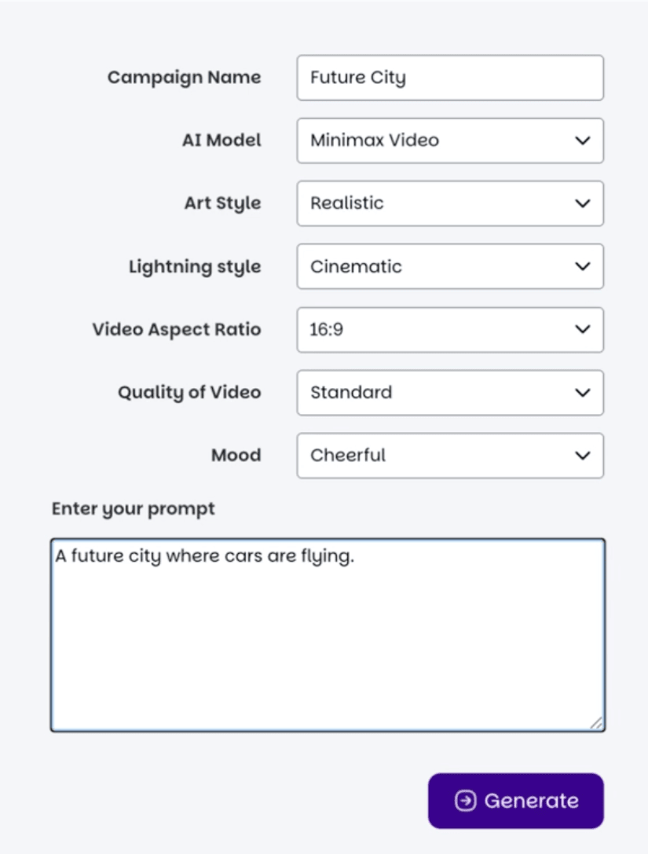The height and width of the screenshot is (854, 648).
Task: Click the Generate button
Action: click(x=516, y=801)
